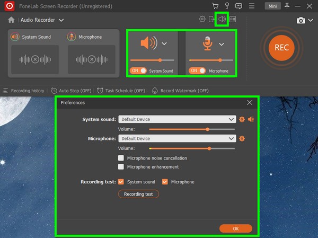Click the FoneLab app logo
The width and height of the screenshot is (318, 238).
pyautogui.click(x=10, y=6)
